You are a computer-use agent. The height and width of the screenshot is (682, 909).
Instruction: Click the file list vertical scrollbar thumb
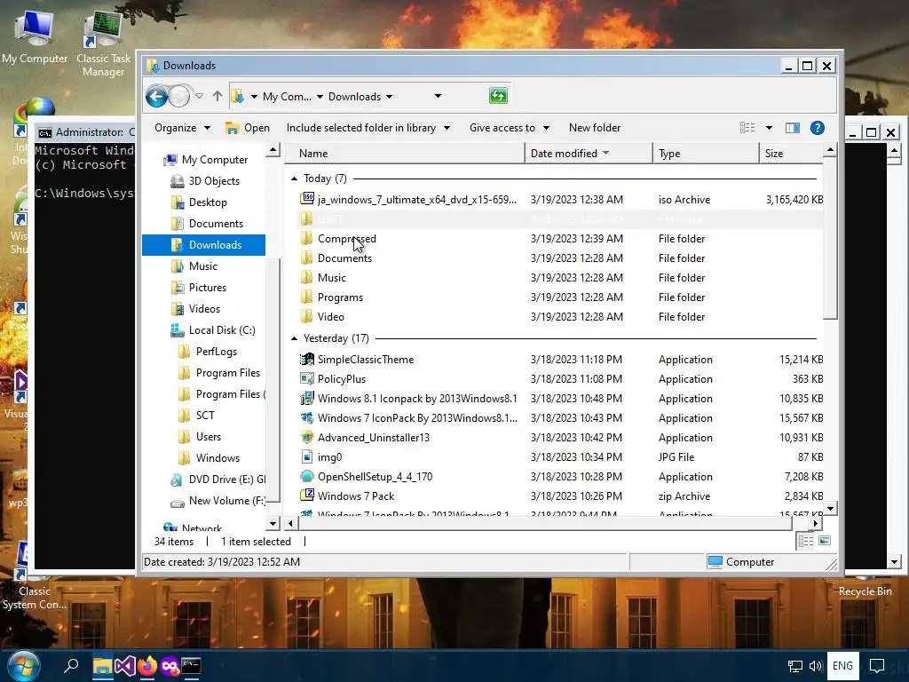coord(830,239)
